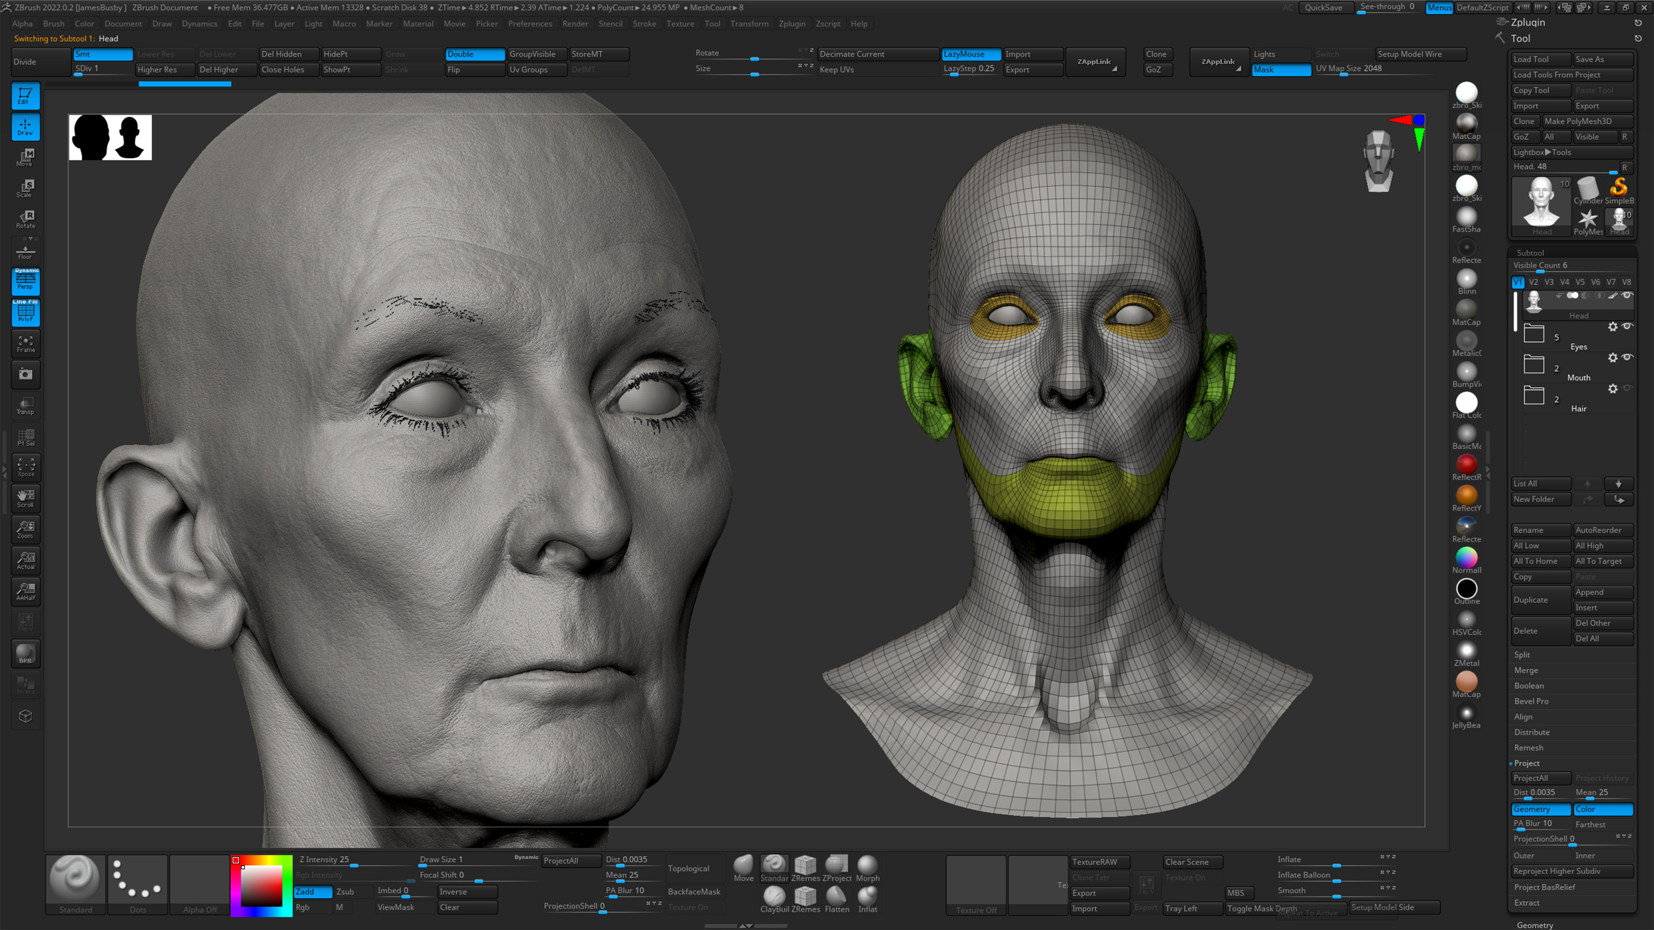Switch to the V2 subtool tab
Image resolution: width=1654 pixels, height=930 pixels.
pyautogui.click(x=1533, y=282)
